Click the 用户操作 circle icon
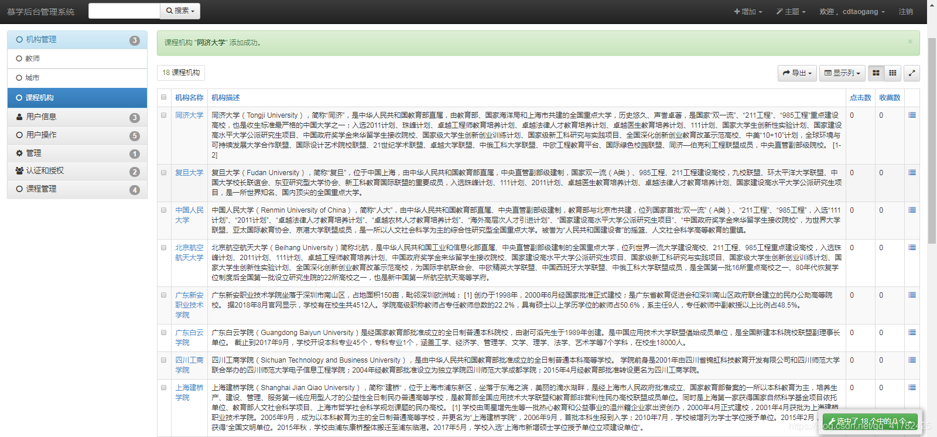 [19, 135]
